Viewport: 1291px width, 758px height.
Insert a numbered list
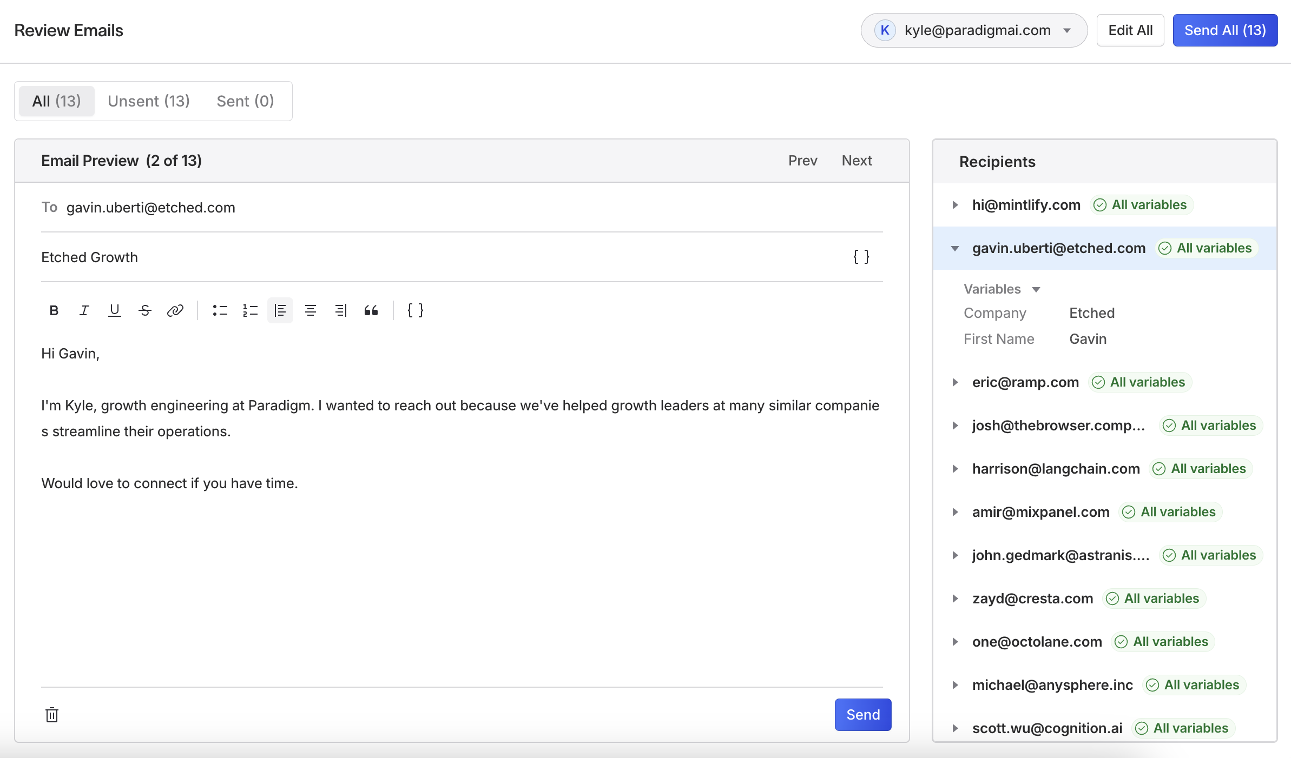250,310
